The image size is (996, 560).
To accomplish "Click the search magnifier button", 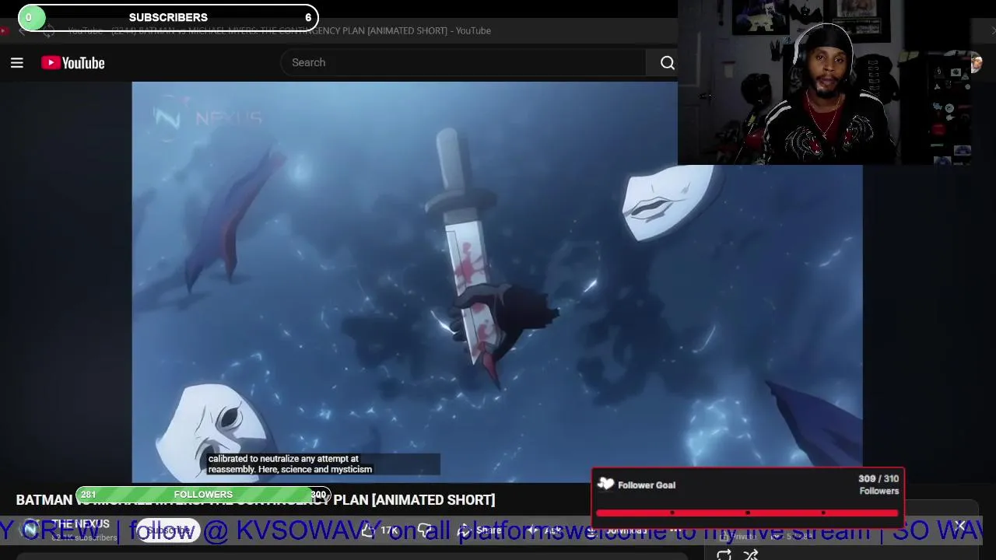I will coord(667,63).
